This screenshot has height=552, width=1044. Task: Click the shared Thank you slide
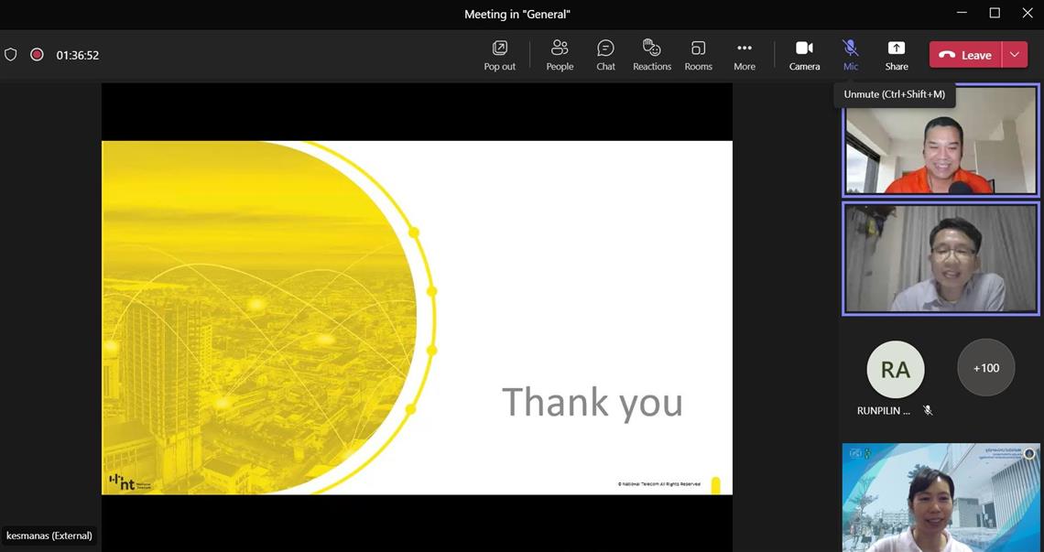pyautogui.click(x=417, y=317)
